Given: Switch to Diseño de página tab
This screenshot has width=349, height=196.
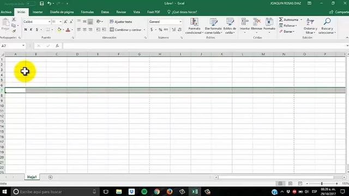Looking at the screenshot, I should (62, 12).
